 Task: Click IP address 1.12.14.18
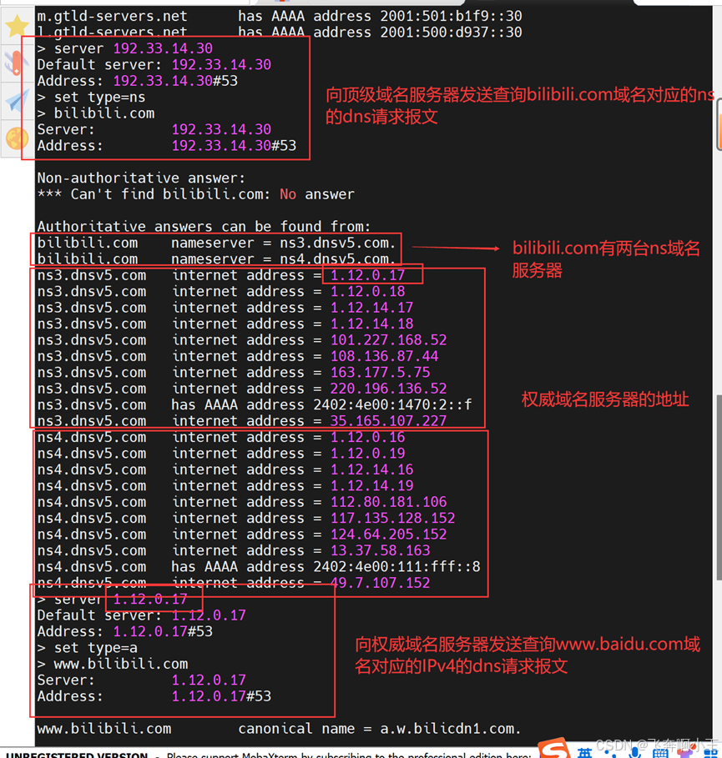(x=371, y=324)
